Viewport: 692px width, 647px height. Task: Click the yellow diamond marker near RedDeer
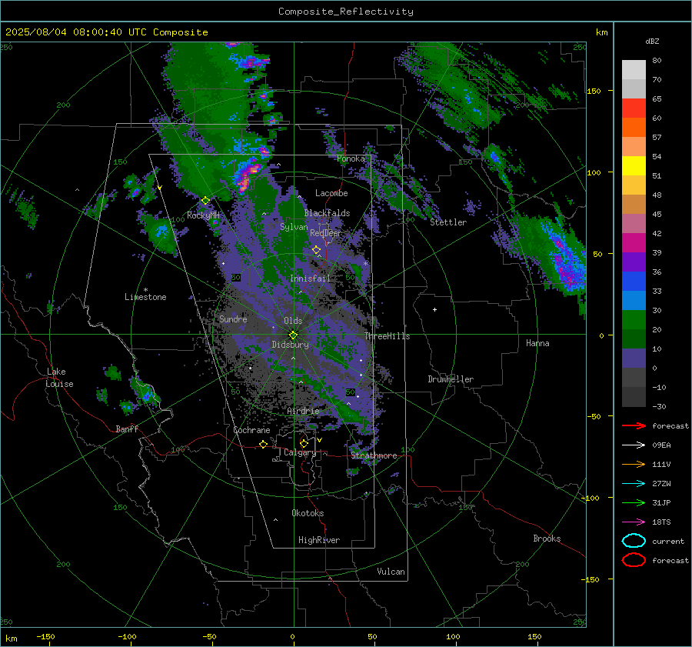coord(316,250)
